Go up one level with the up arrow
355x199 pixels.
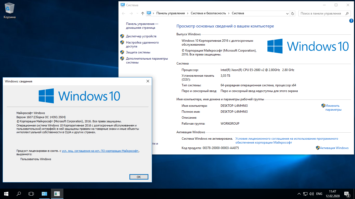point(142,13)
